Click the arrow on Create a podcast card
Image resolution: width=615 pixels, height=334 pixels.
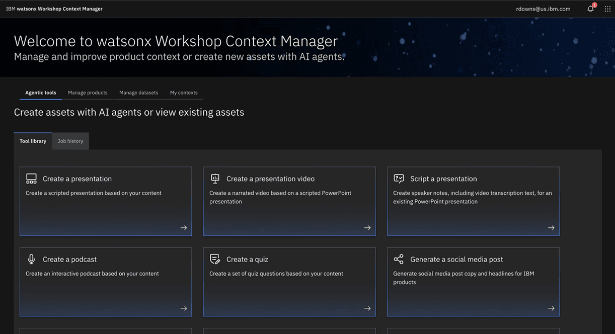click(184, 308)
